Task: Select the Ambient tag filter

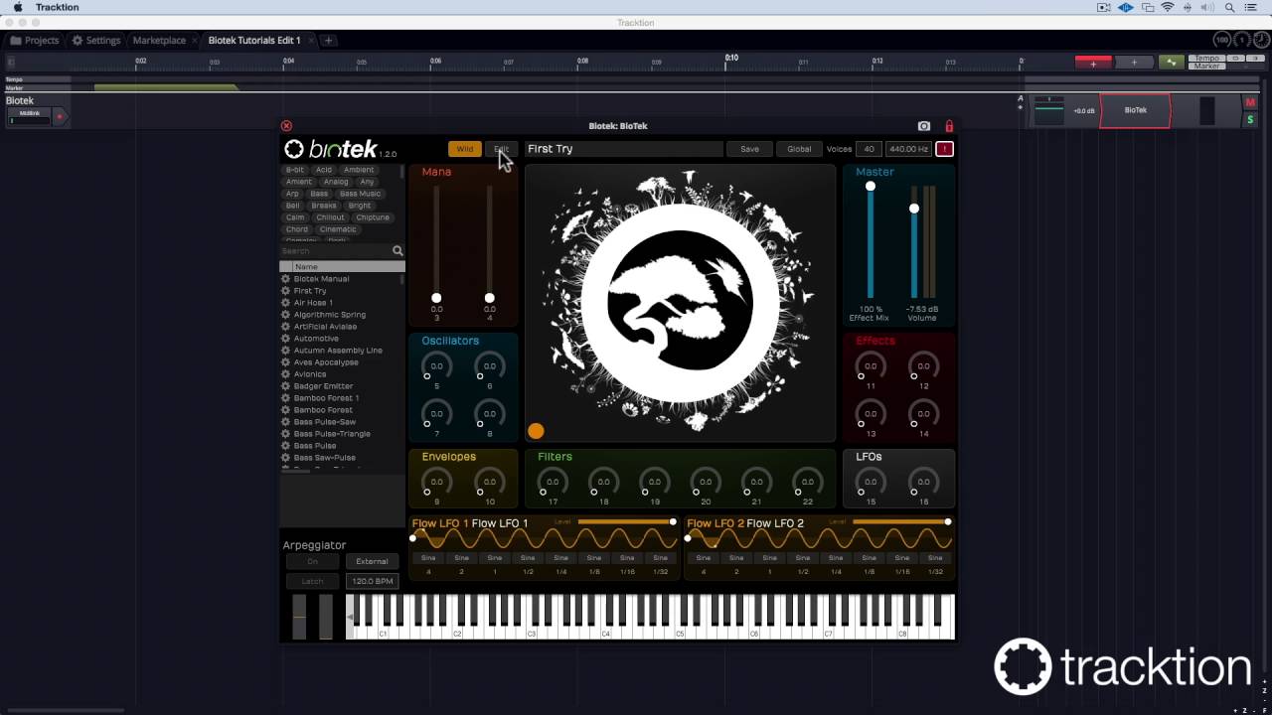Action: (359, 170)
